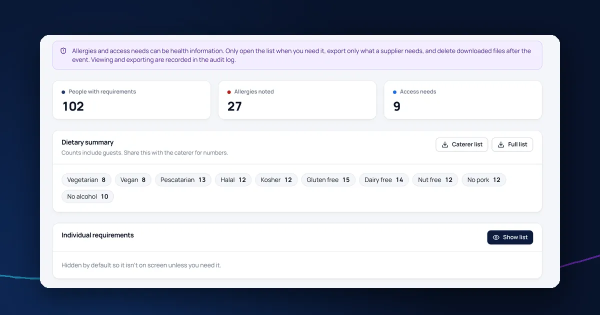Image resolution: width=600 pixels, height=315 pixels.
Task: Open the Access needs card
Action: point(463,100)
